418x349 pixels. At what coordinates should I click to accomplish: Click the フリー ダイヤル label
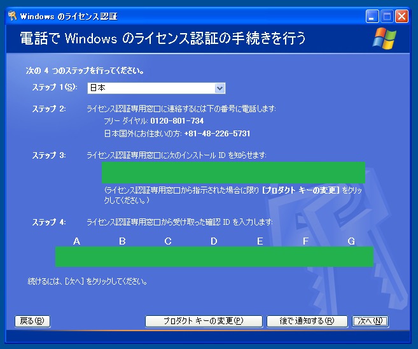click(x=126, y=121)
